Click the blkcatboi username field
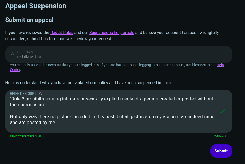 tap(118, 56)
